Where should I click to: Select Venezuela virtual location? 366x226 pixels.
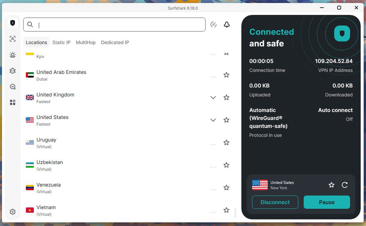click(127, 188)
